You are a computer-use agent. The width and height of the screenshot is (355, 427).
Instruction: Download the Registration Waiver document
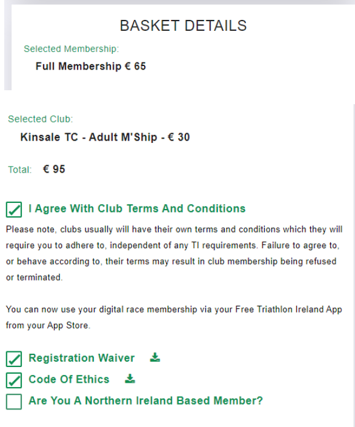tap(155, 357)
